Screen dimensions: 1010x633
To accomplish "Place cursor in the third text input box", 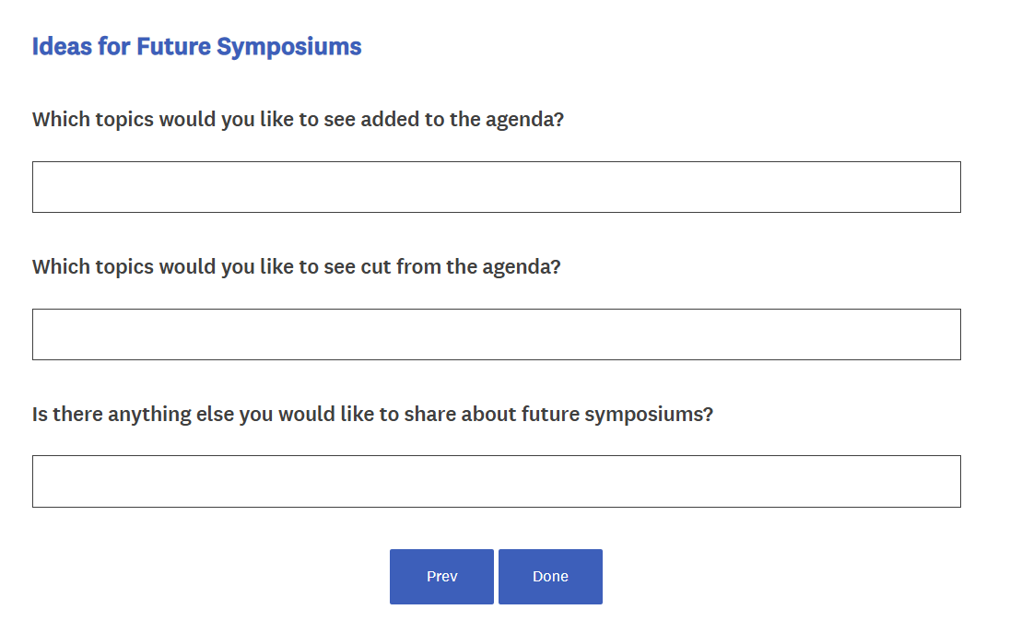I will (496, 481).
